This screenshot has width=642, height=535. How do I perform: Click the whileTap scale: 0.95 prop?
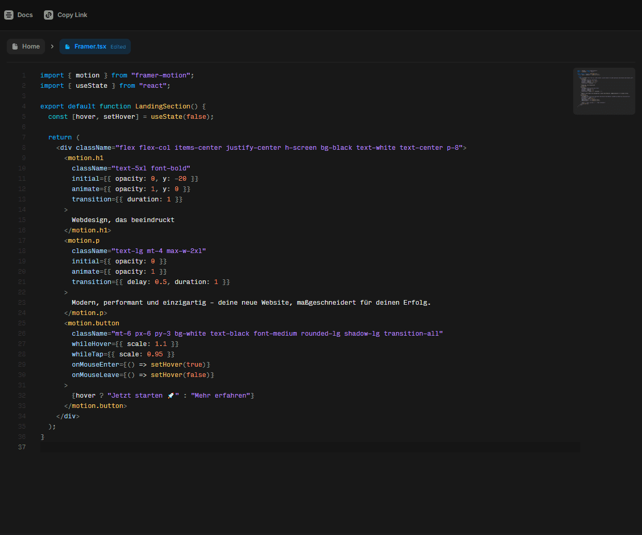click(123, 354)
